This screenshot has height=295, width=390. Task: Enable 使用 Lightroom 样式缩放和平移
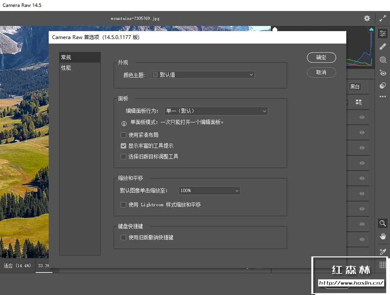123,205
